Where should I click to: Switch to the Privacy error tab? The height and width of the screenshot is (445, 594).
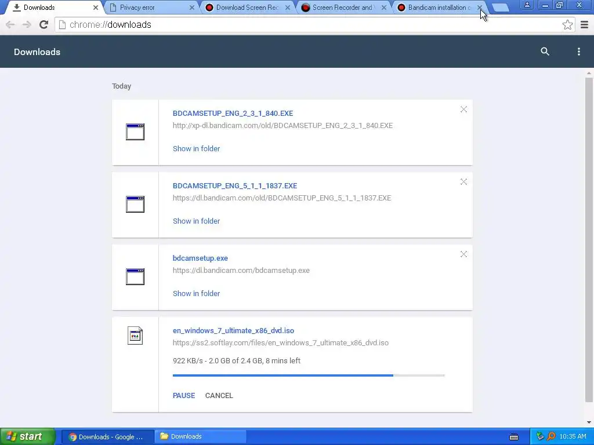[x=150, y=8]
